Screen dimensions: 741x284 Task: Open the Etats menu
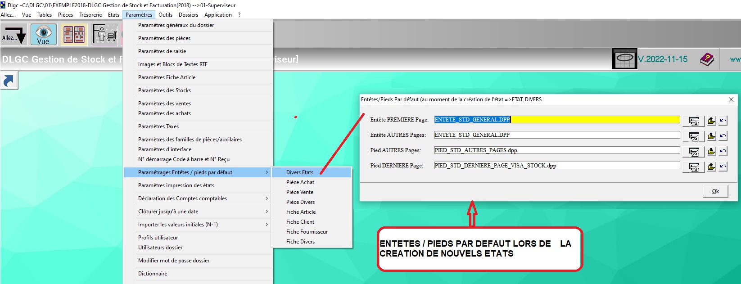[x=113, y=15]
